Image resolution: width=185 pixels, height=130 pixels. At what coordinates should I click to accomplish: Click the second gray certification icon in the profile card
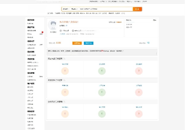[x=73, y=31]
